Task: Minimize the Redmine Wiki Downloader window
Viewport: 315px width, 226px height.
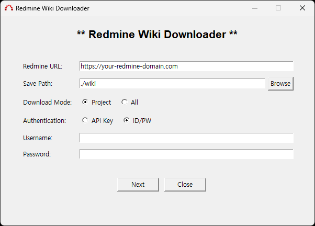Action: pyautogui.click(x=255, y=8)
